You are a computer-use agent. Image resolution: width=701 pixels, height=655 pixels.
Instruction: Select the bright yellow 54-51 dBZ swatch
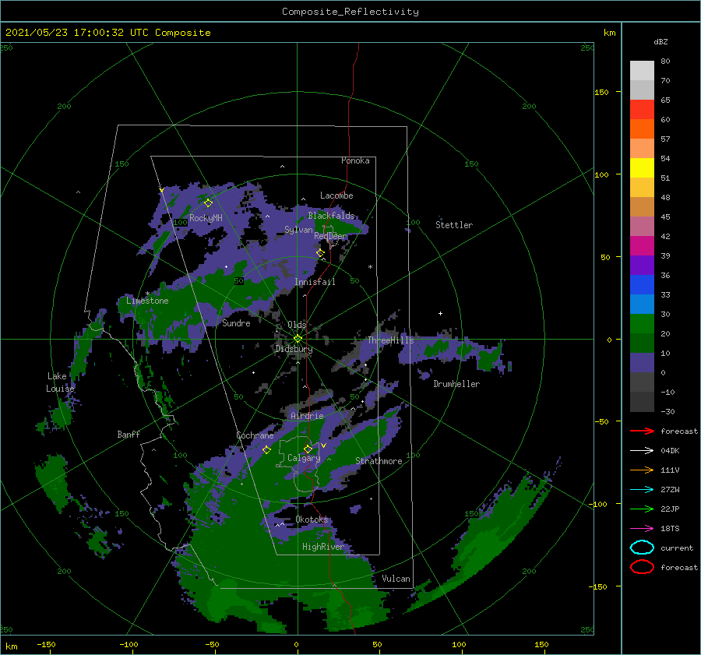click(642, 168)
